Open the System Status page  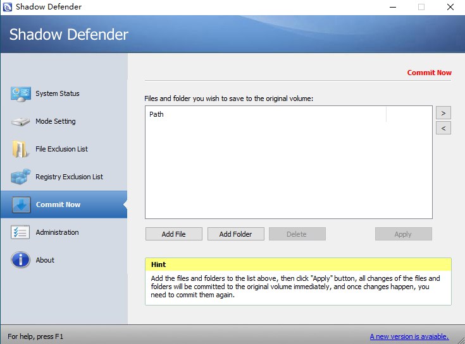64,93
